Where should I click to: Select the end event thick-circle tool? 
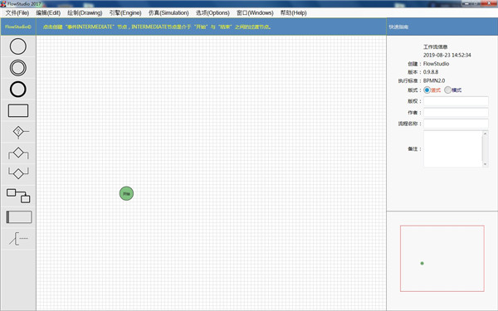(x=18, y=90)
